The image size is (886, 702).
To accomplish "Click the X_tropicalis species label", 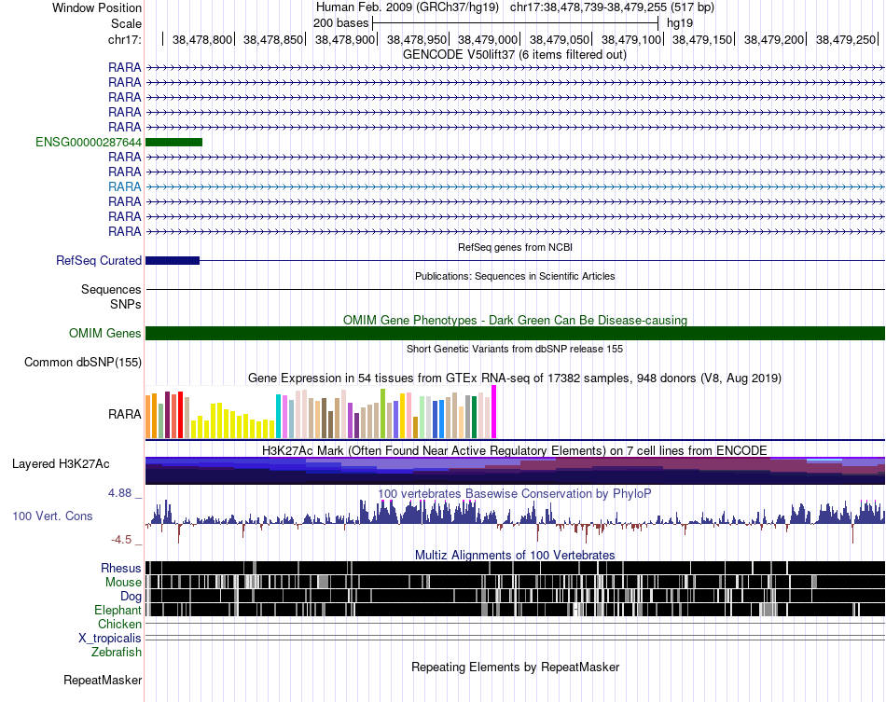I will (110, 639).
